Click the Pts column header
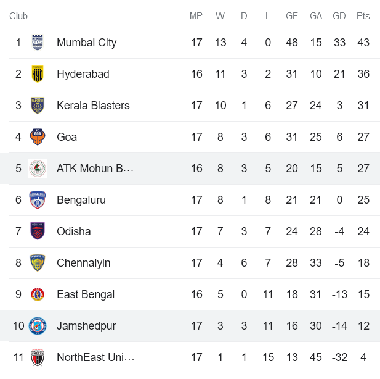The width and height of the screenshot is (380, 379). [x=363, y=16]
